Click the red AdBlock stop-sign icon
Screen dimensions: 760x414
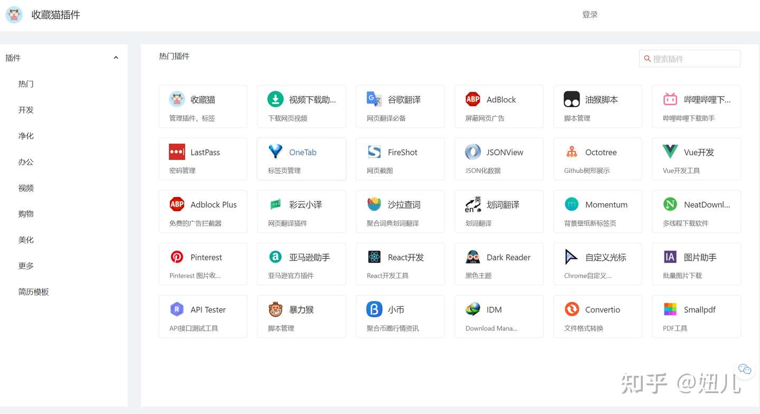pos(473,99)
